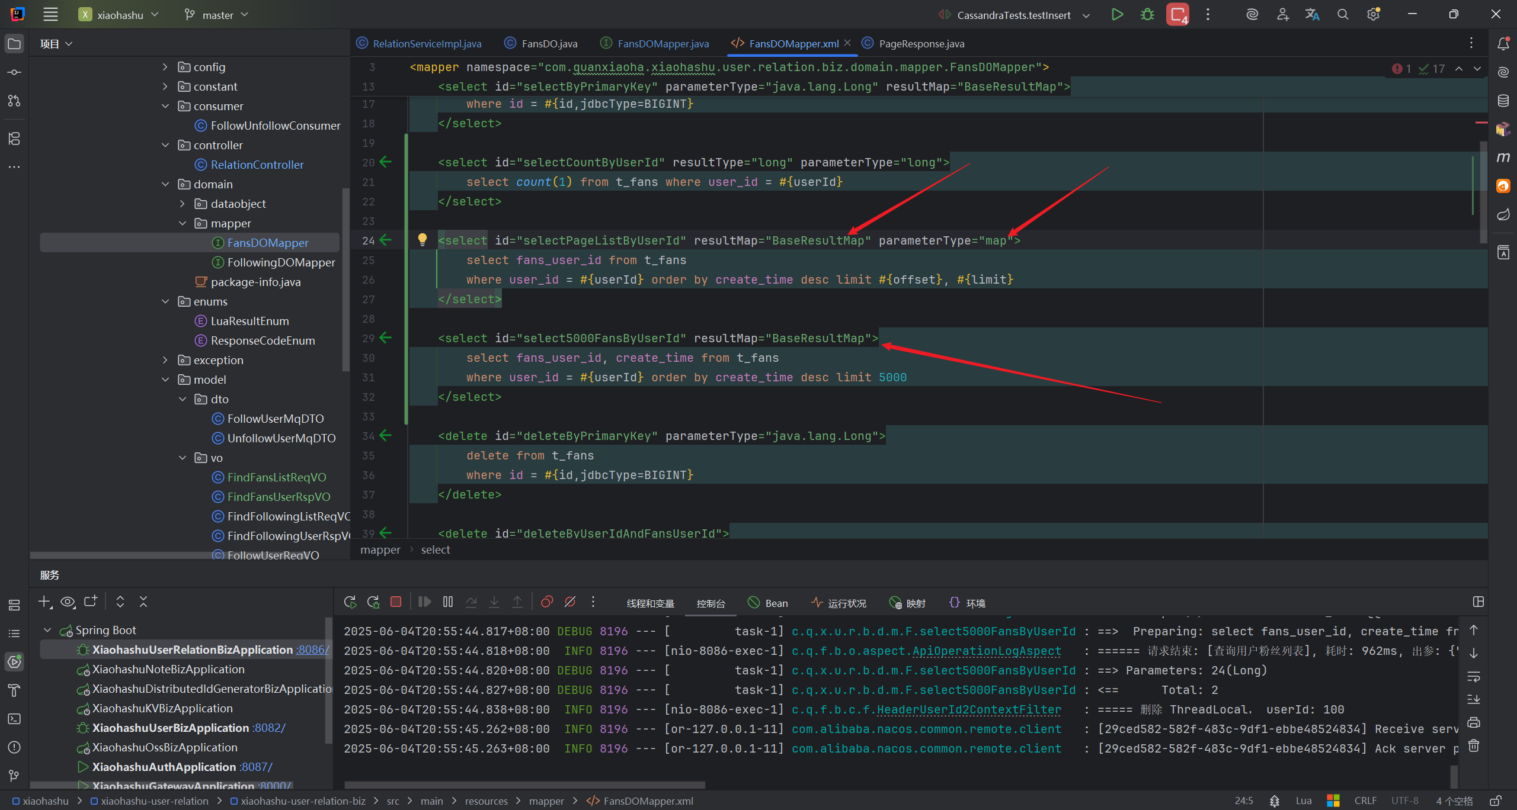The height and width of the screenshot is (810, 1517).
Task: Expand the exception folder
Action: coord(165,360)
